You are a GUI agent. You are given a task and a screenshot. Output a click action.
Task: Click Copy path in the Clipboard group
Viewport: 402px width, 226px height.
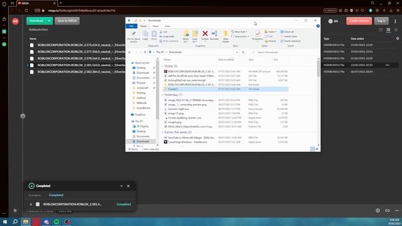pyautogui.click(x=166, y=36)
